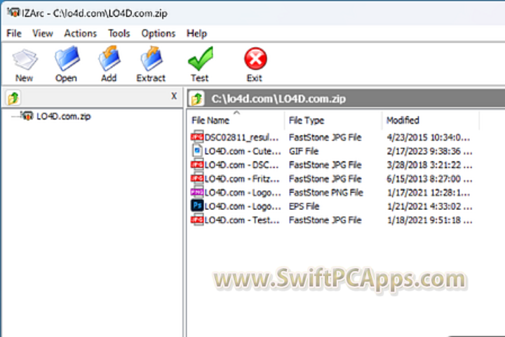Select LO4D.com.zip tree node
Image resolution: width=505 pixels, height=337 pixels.
pyautogui.click(x=63, y=116)
